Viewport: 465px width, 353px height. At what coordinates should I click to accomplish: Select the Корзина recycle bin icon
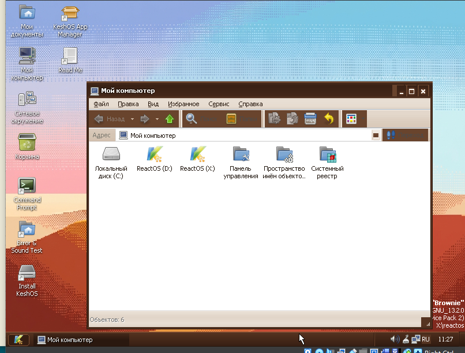coord(27,147)
